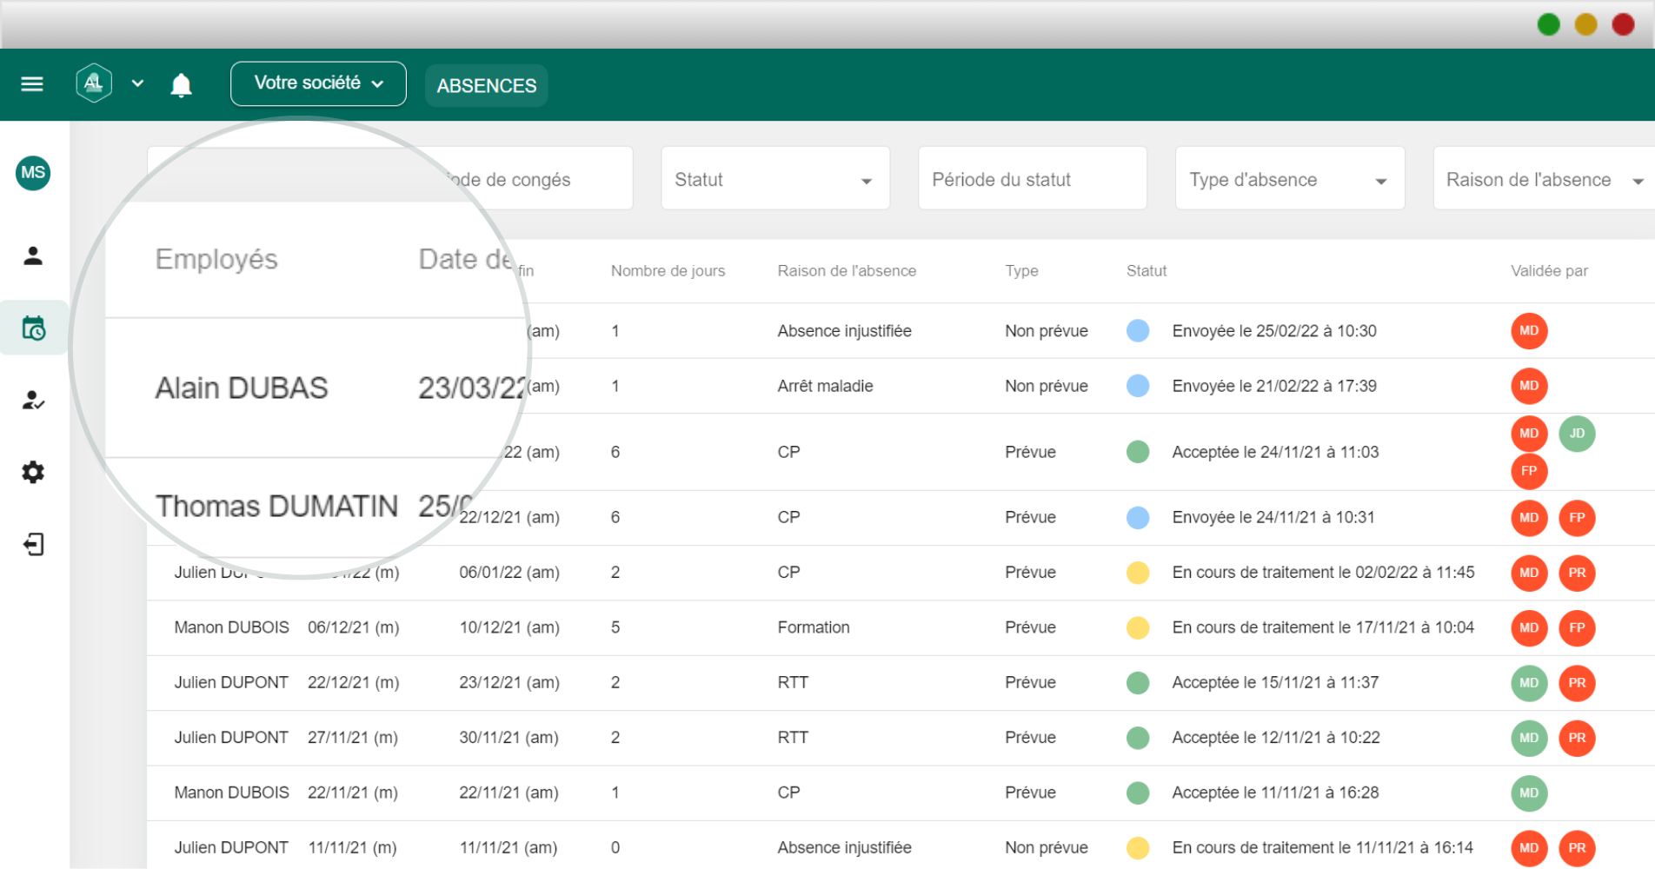This screenshot has width=1655, height=869.
Task: Click the Formation reason cell
Action: pos(814,627)
